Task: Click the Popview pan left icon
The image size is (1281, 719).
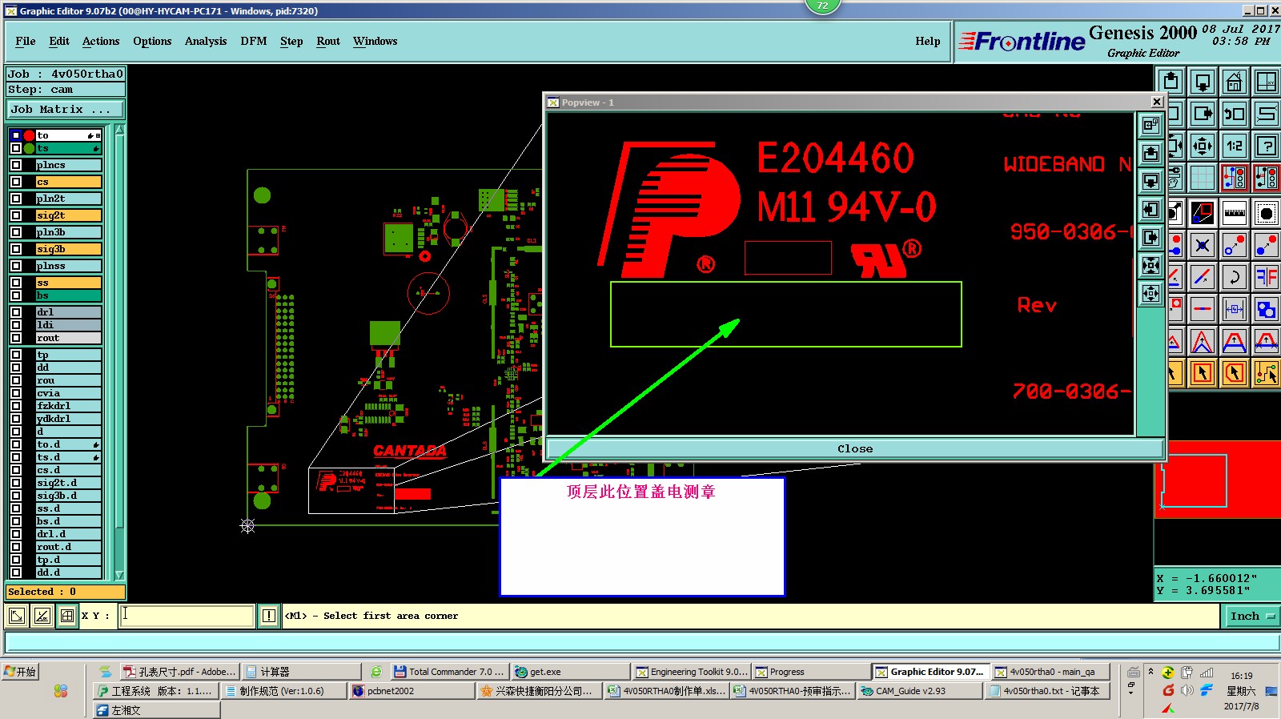Action: pyautogui.click(x=1150, y=209)
